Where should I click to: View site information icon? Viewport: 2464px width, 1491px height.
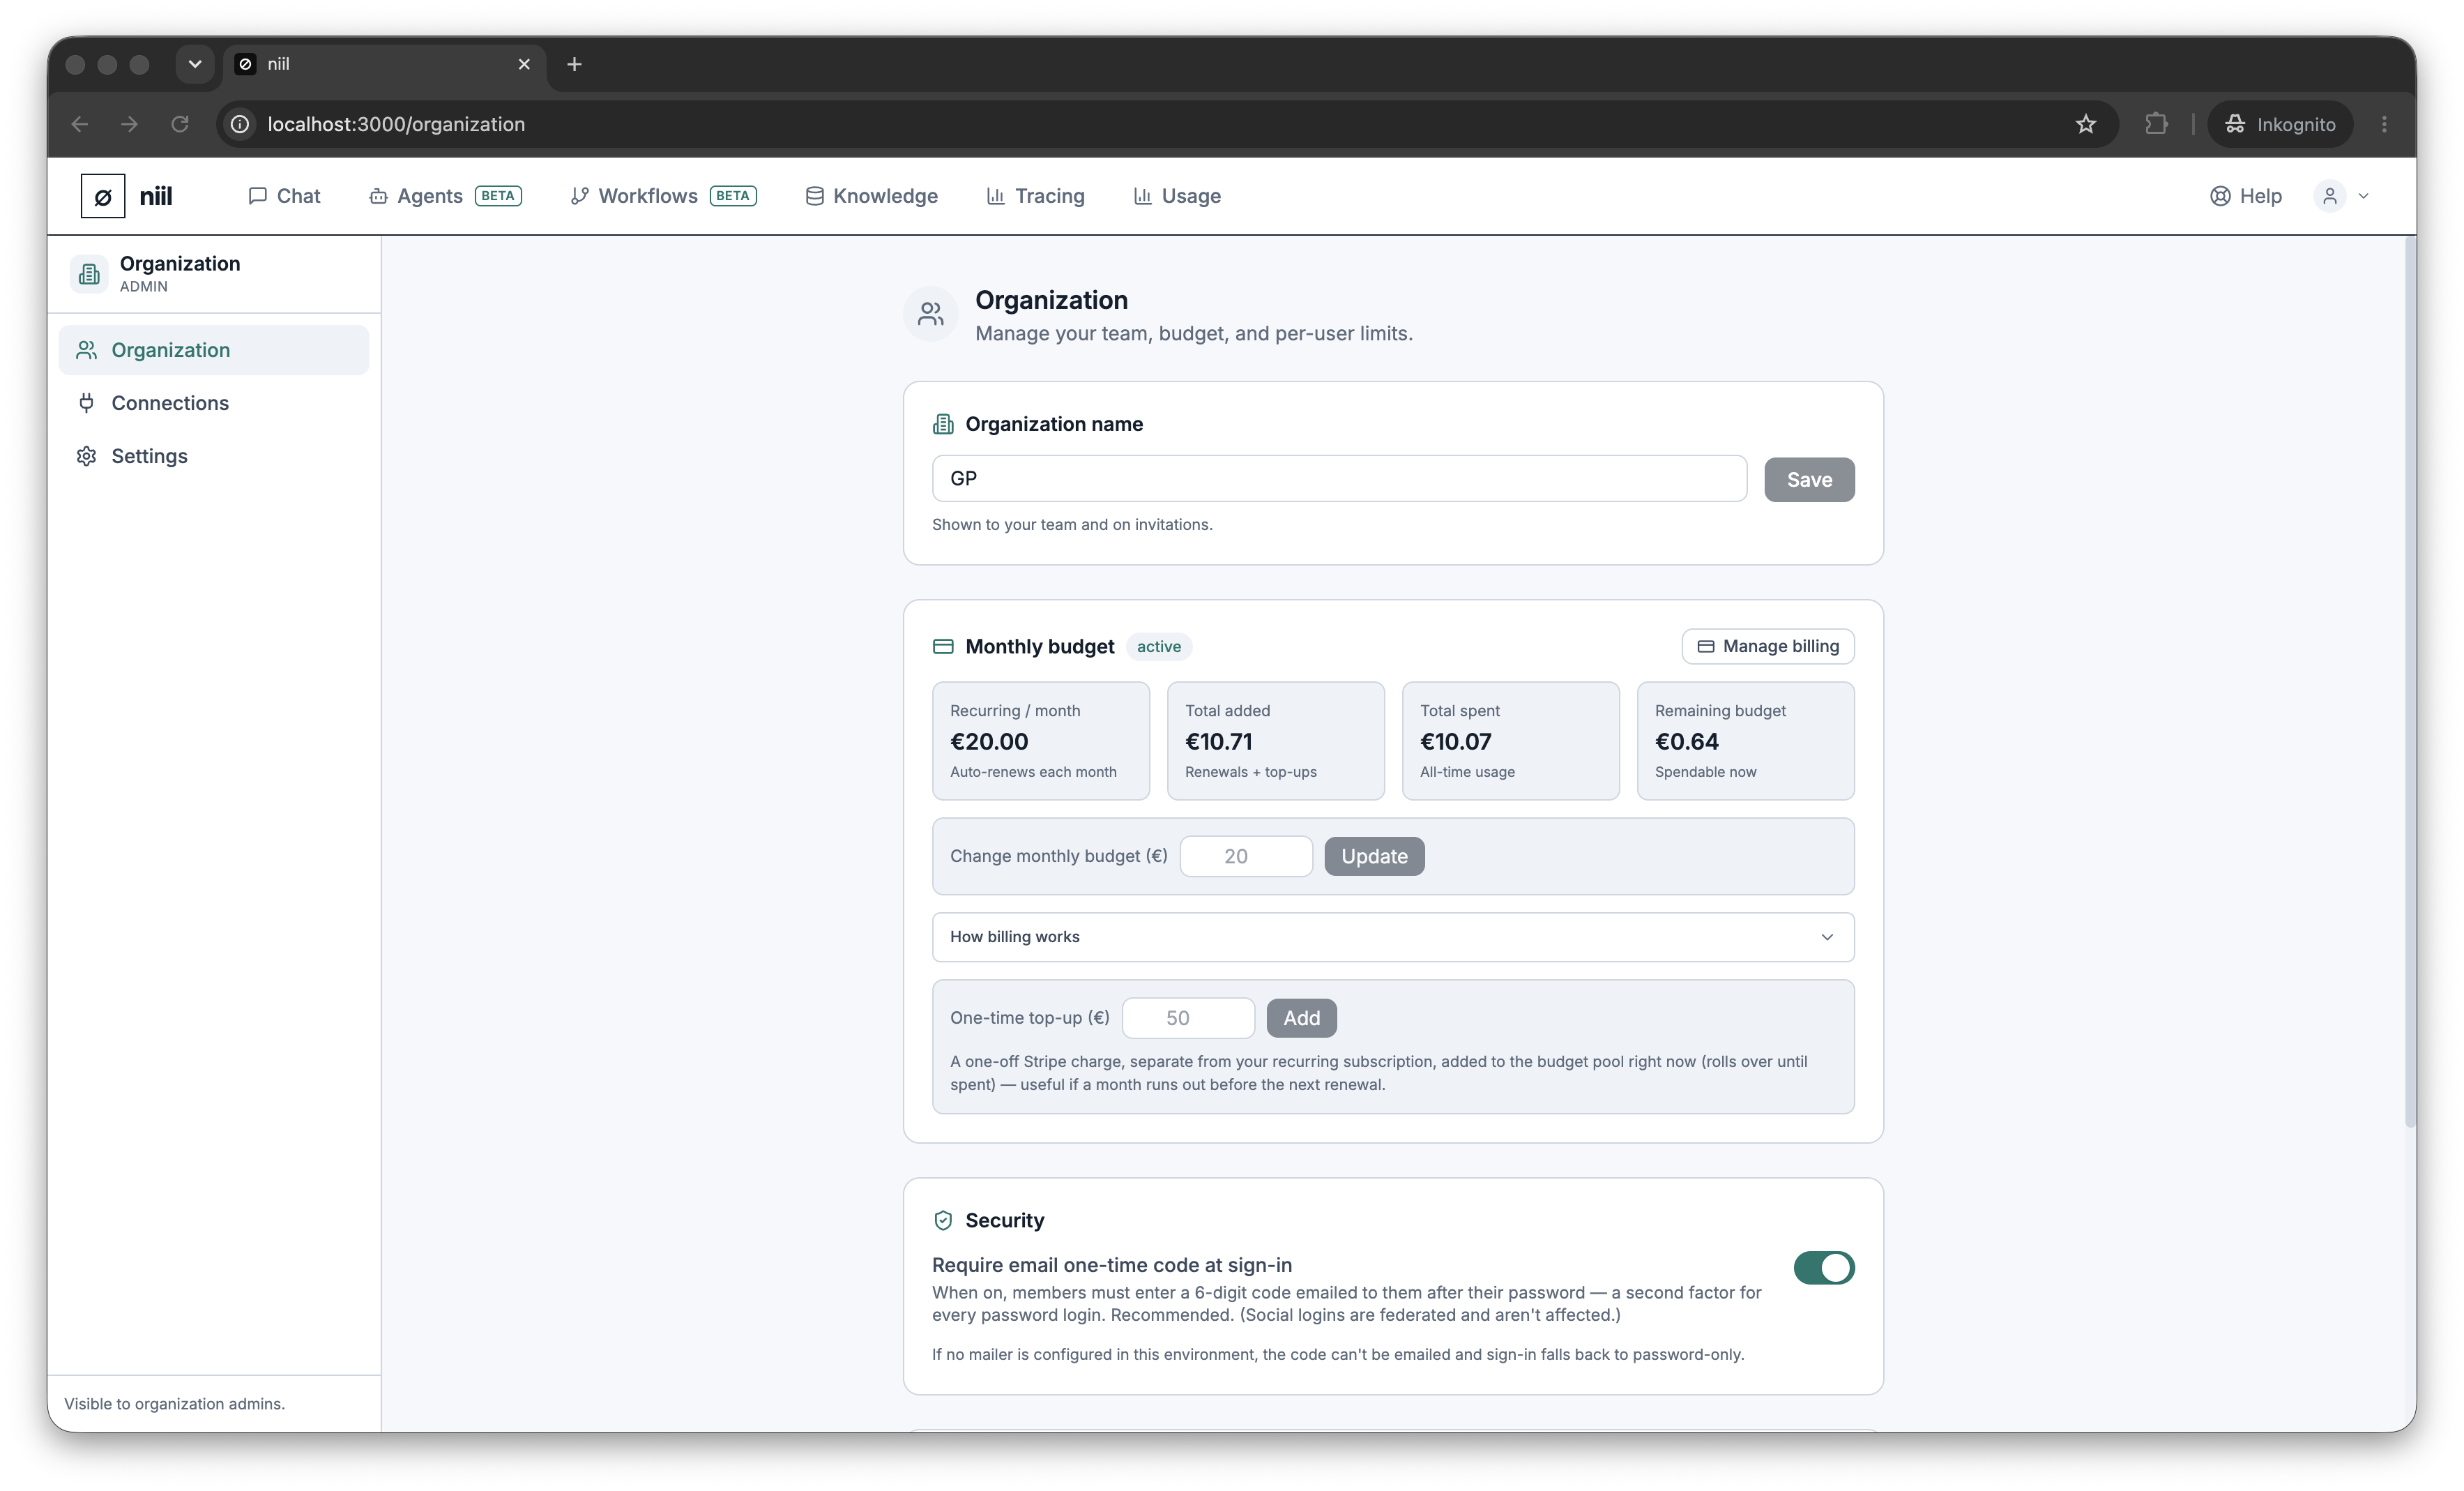[240, 124]
